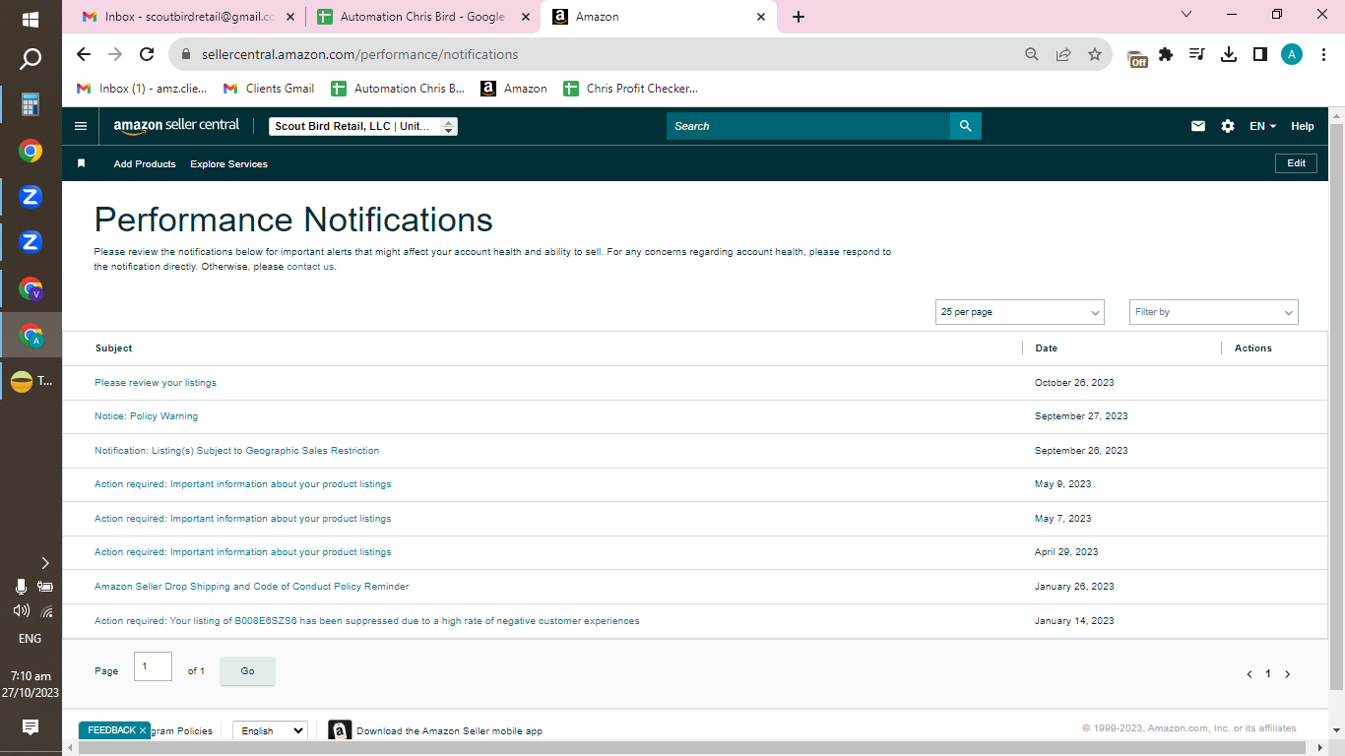Open the browser downloads icon
This screenshot has width=1345, height=756.
coord(1229,54)
